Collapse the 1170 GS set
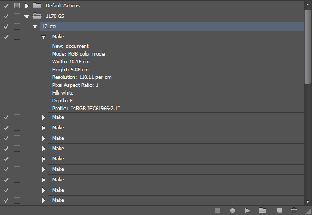Viewport: 312px width, 215px height. 27,16
